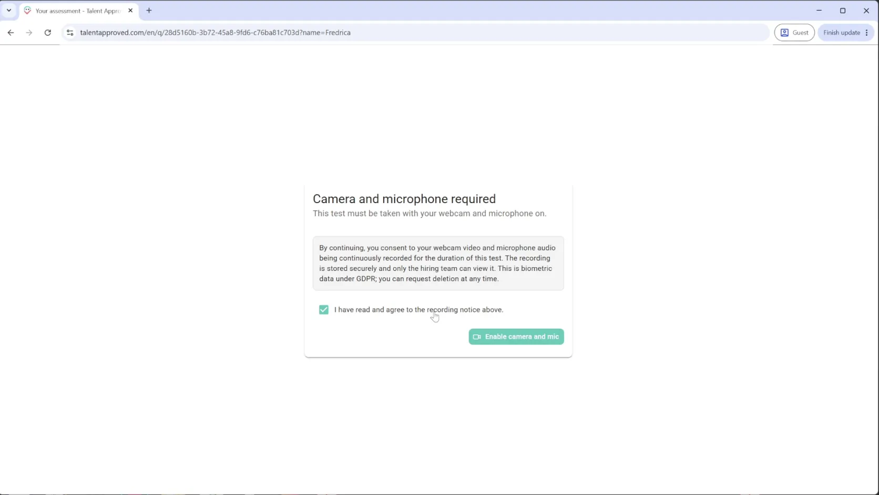Focus the talentapproved.com URL address bar
Image resolution: width=879 pixels, height=495 pixels.
click(x=415, y=33)
